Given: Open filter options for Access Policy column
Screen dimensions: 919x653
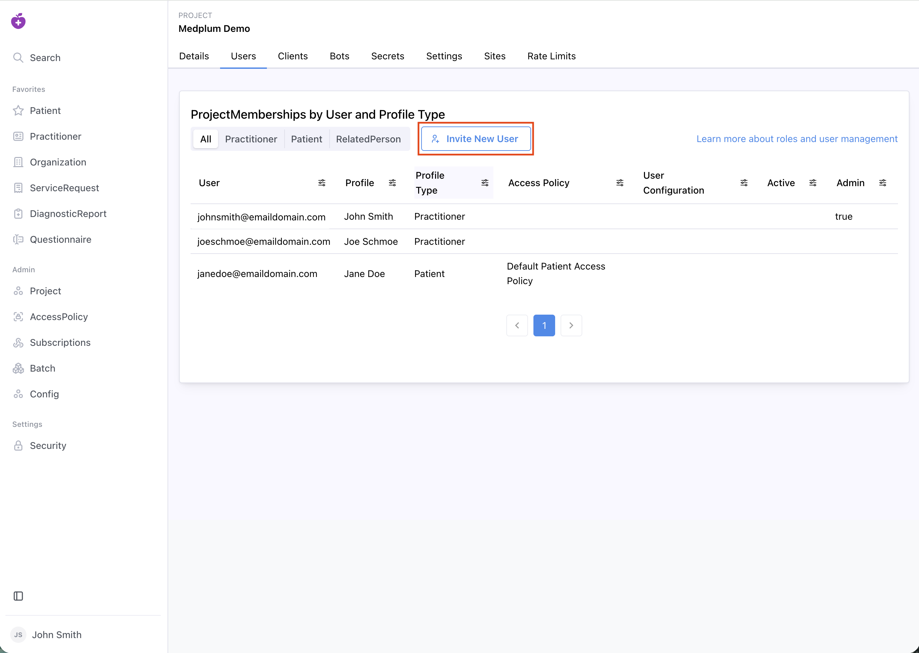Looking at the screenshot, I should tap(620, 182).
